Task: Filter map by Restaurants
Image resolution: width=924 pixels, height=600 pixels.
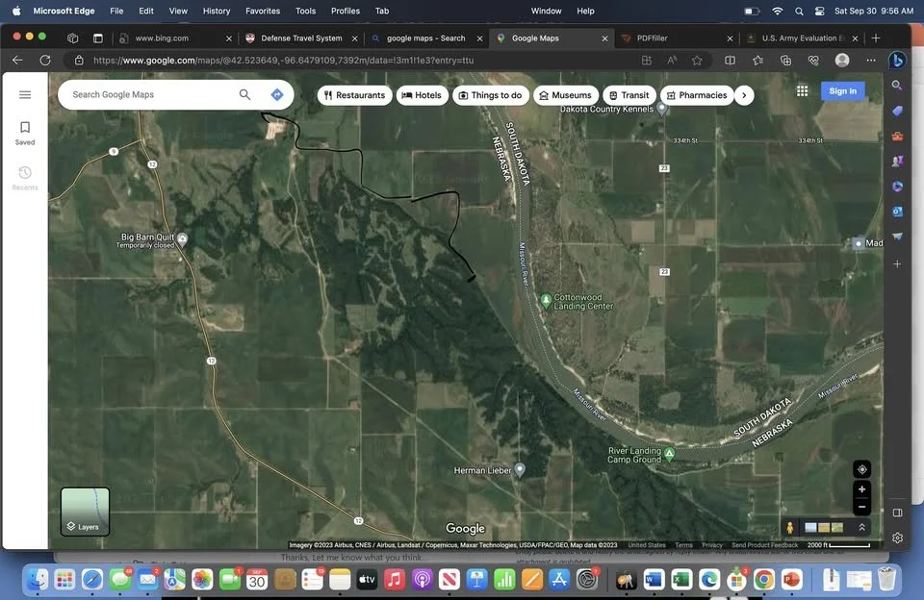Action: point(355,95)
